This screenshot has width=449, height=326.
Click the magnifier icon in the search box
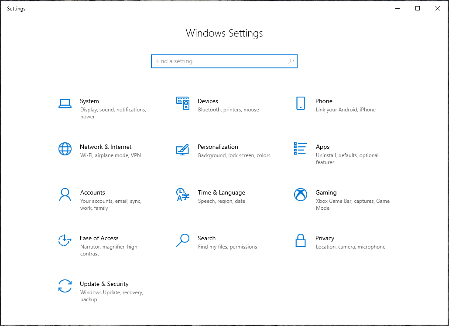(x=291, y=61)
